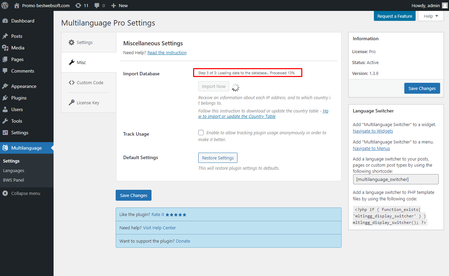Click the five-star rating icons

tap(176, 215)
